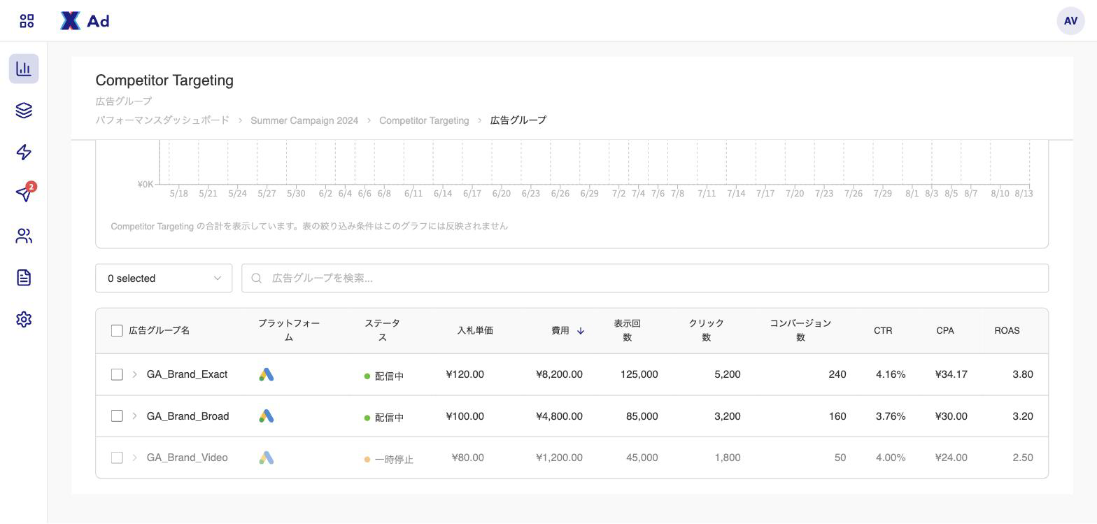Image resolution: width=1097 pixels, height=524 pixels.
Task: Click Google Ads icon for GA_Brand_Exact
Action: pyautogui.click(x=266, y=374)
